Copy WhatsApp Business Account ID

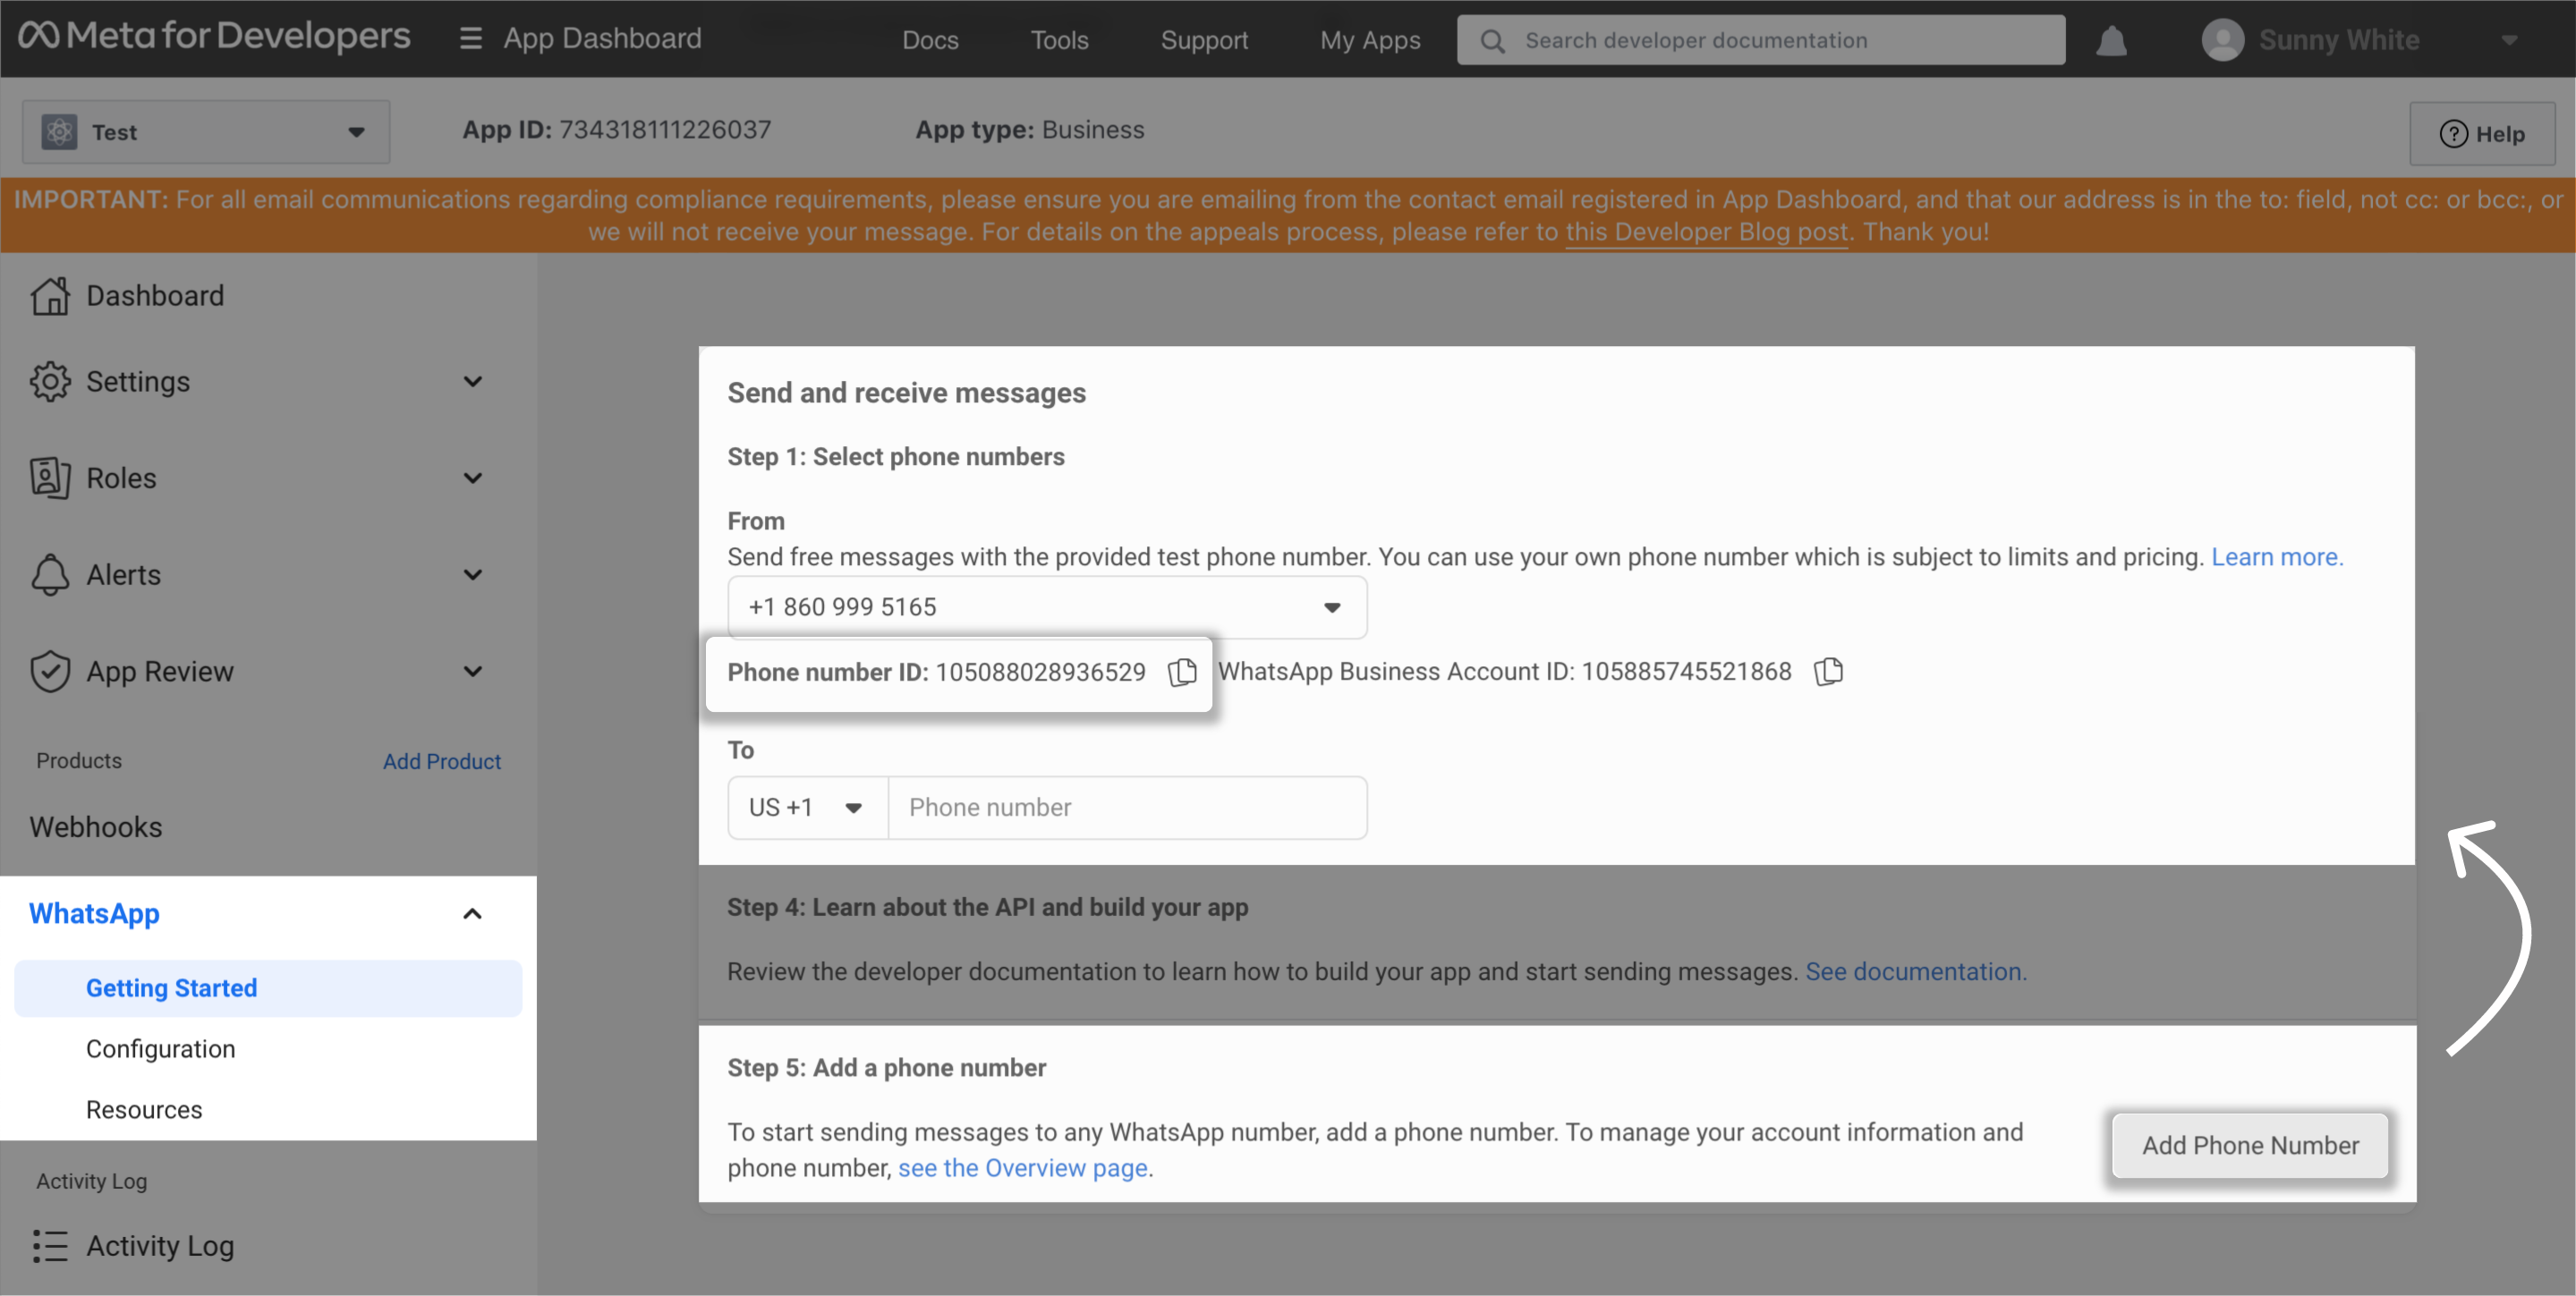coord(1828,672)
